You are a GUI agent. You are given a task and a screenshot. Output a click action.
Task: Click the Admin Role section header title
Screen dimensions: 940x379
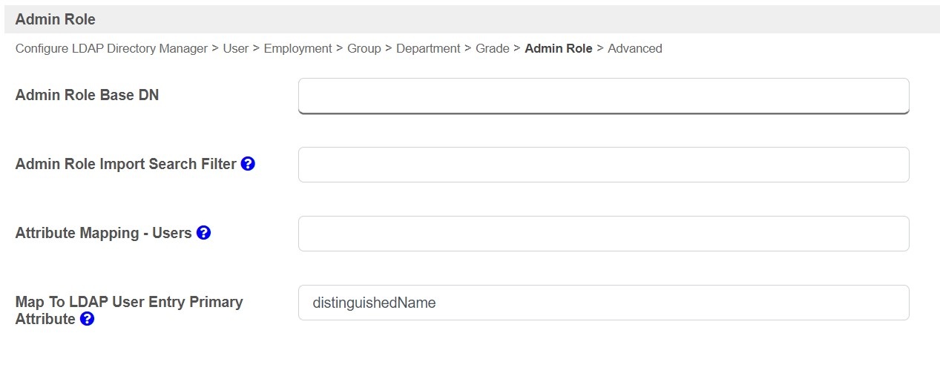[x=55, y=19]
